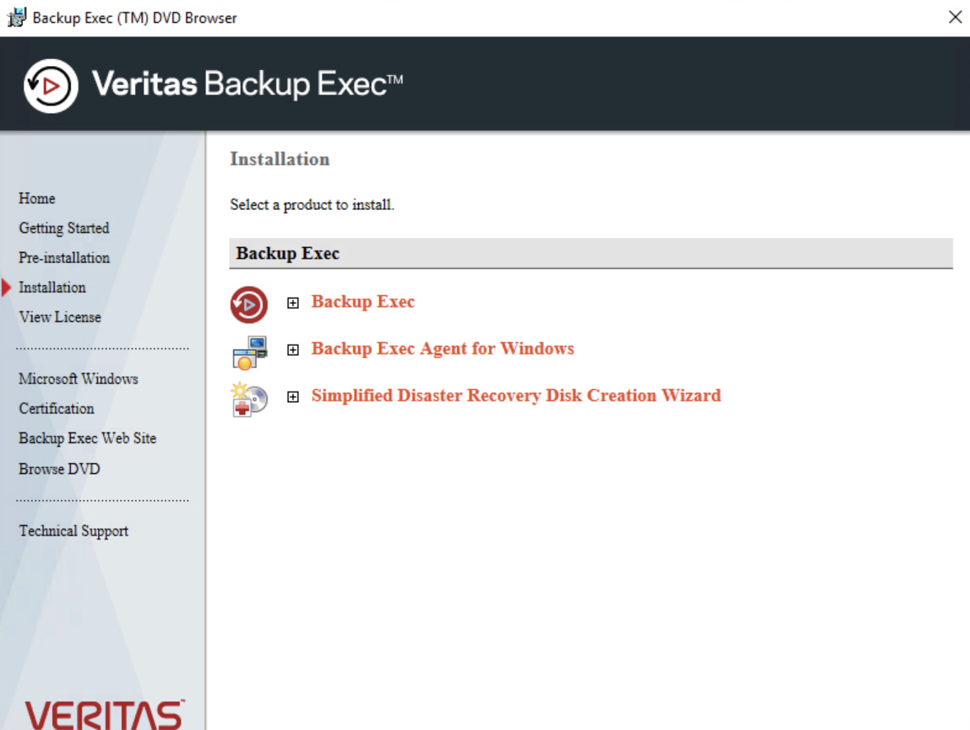Open Browse DVD sidebar link
The width and height of the screenshot is (970, 730).
click(59, 469)
